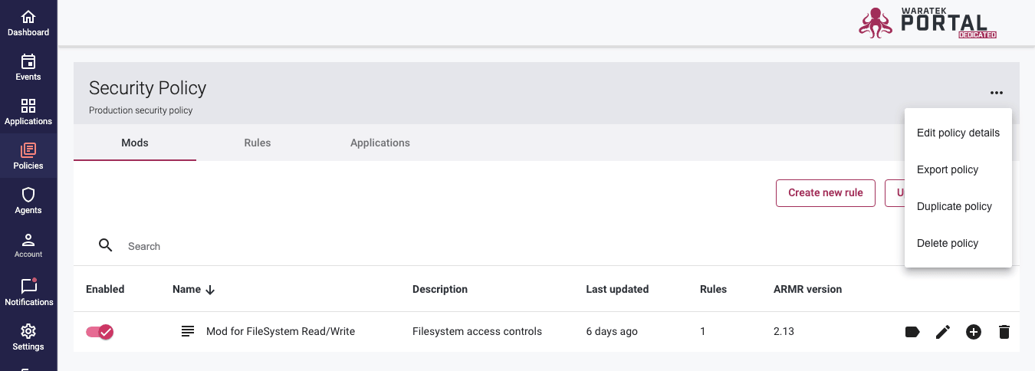Edit the FileSystem Read/Write mod with pencil

coord(943,332)
